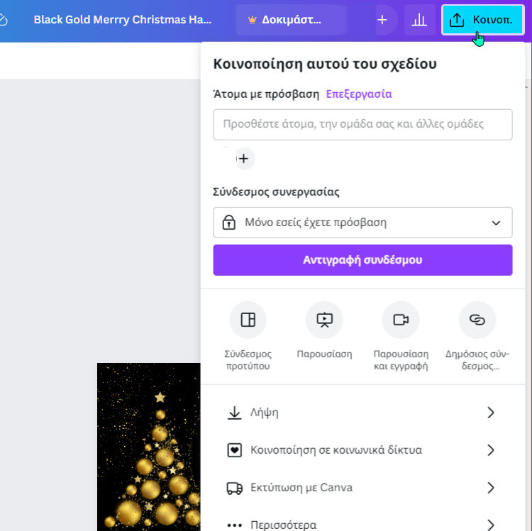Choose the Παρουσίαση και εγγραφή camera icon
Viewport: 532px width, 531px height.
(401, 320)
